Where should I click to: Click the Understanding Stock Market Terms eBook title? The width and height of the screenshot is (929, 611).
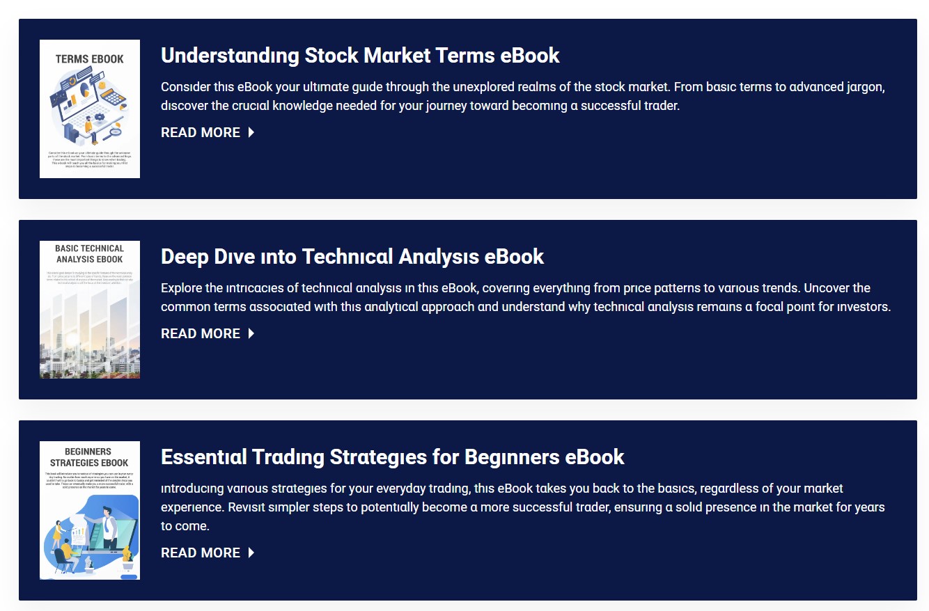click(360, 56)
